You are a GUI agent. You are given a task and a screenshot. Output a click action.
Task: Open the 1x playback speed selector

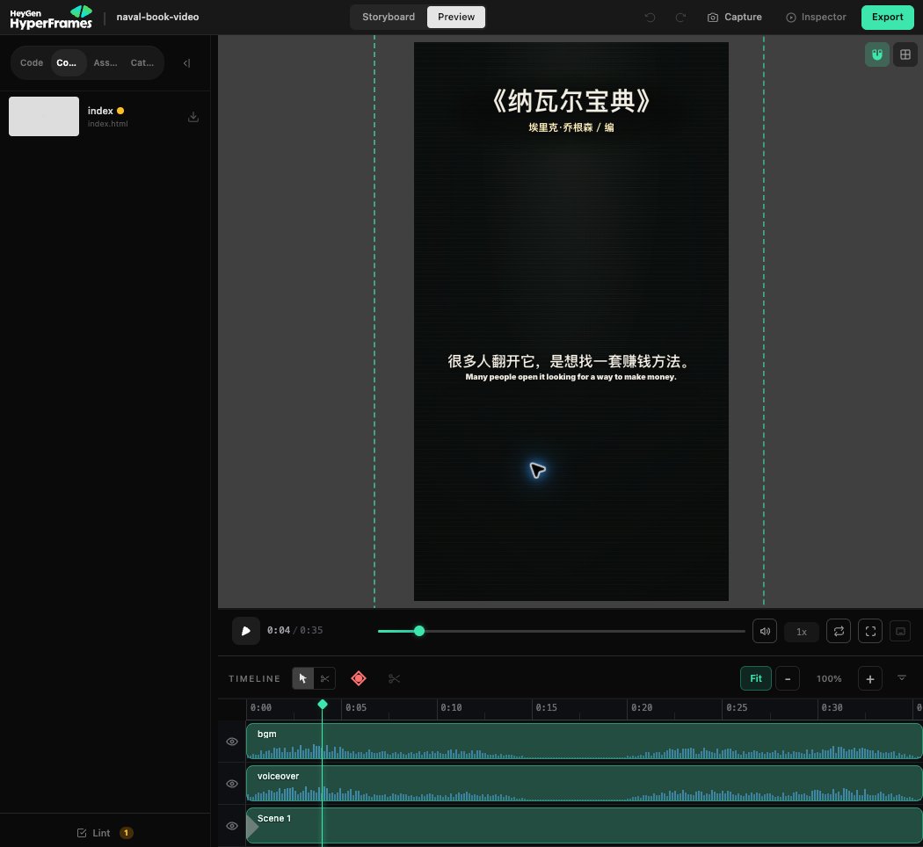tap(801, 632)
